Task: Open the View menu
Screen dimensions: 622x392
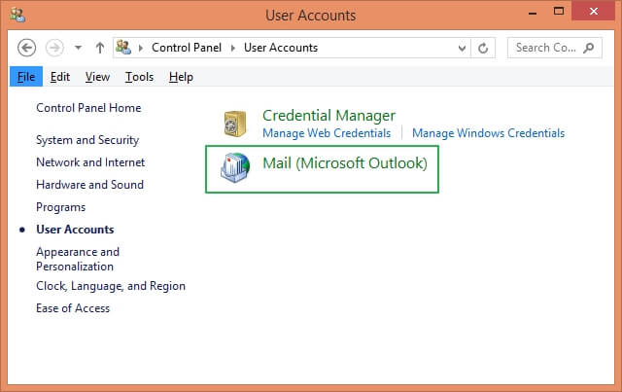Action: (97, 77)
